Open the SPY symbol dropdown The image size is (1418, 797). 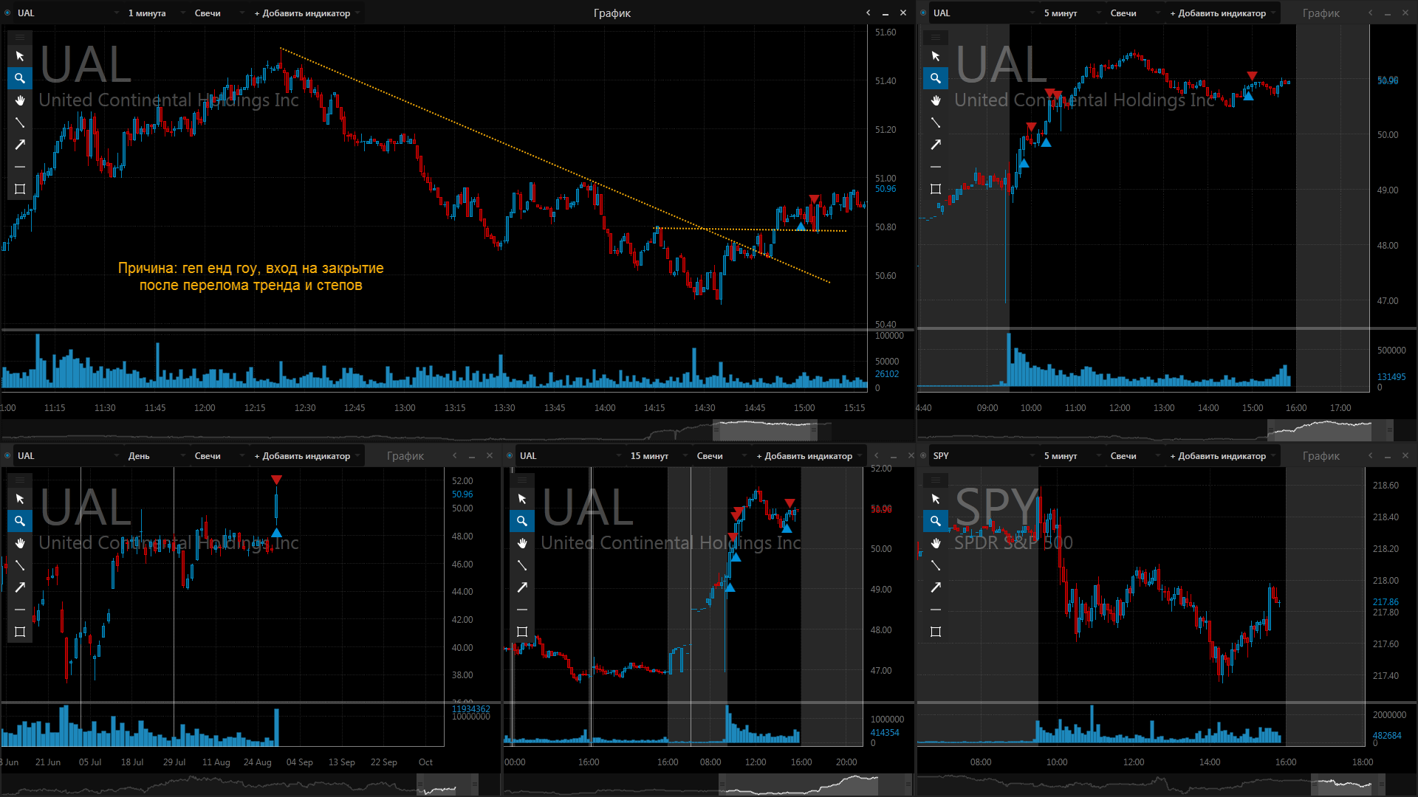[984, 456]
